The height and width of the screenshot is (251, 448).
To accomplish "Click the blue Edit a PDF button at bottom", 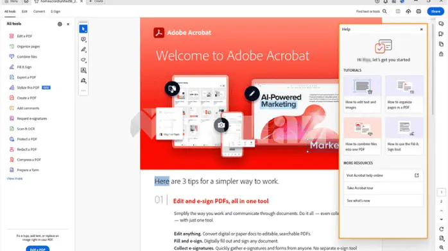I will pyautogui.click(x=38, y=248).
